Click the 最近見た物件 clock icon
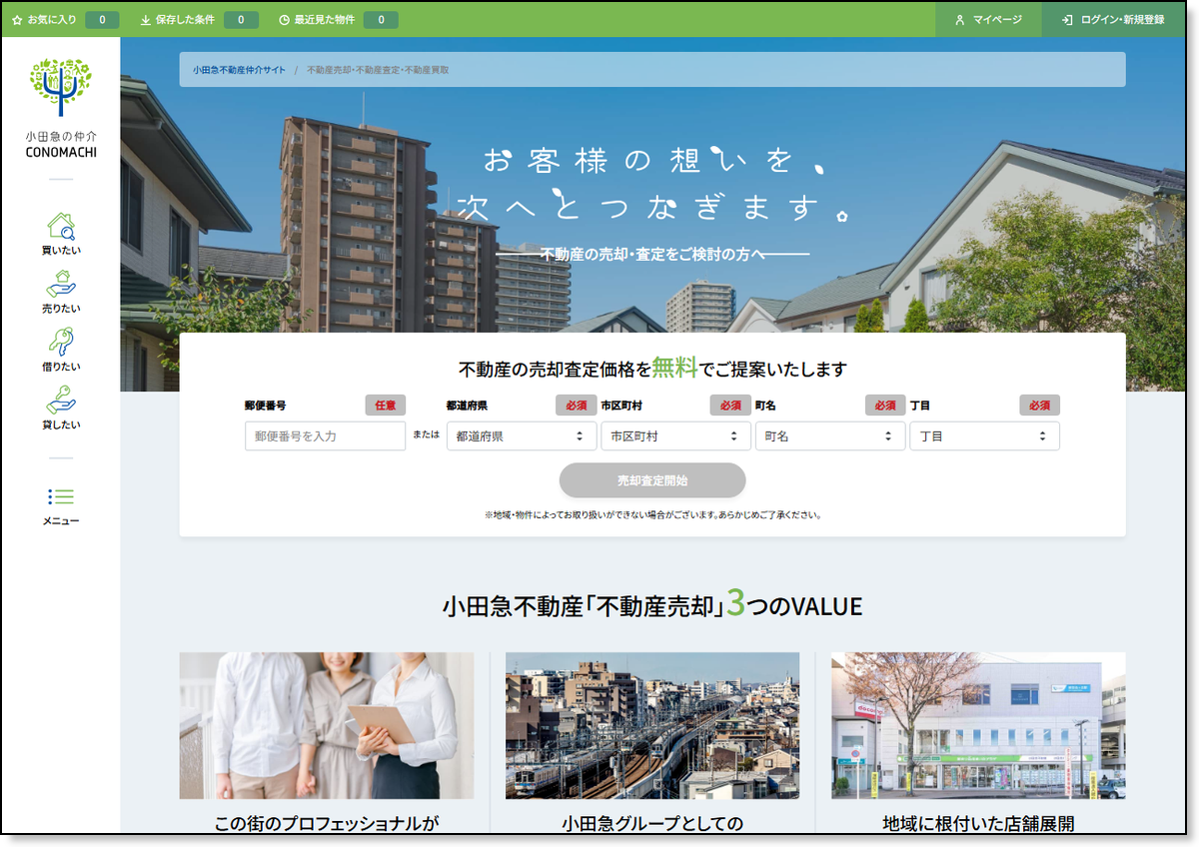 click(284, 20)
